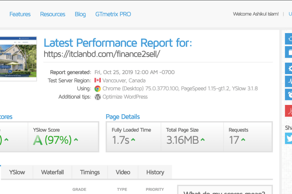Click green arrow next to 1.7s load time

coord(133,140)
